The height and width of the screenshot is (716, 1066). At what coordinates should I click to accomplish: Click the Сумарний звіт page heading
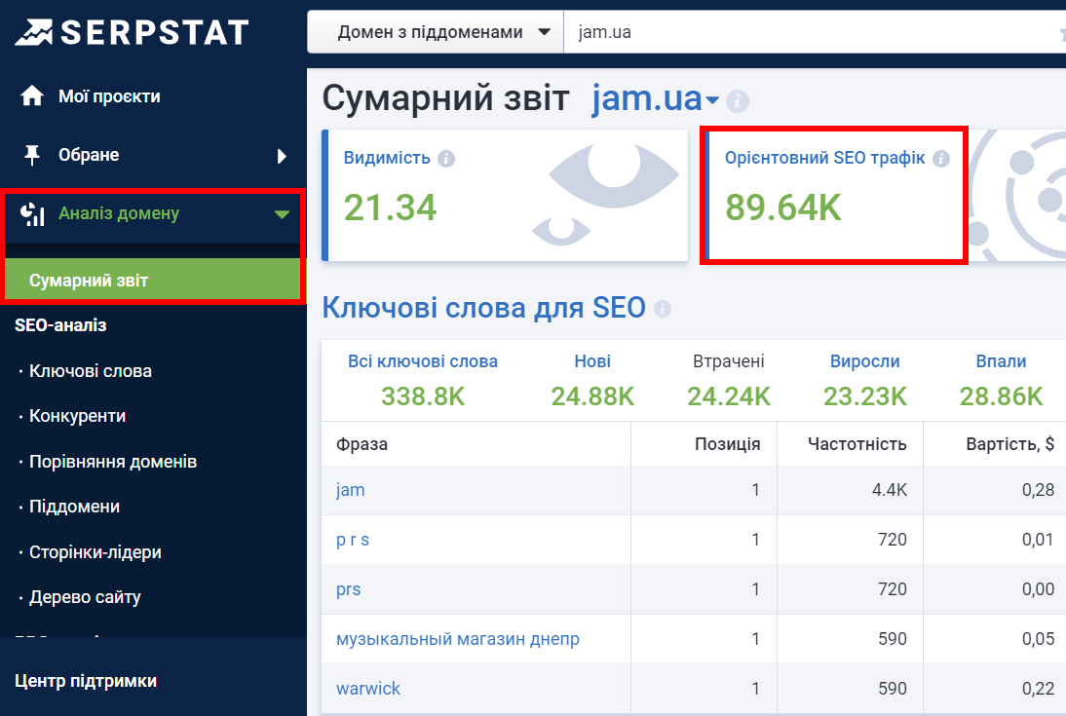pyautogui.click(x=445, y=98)
